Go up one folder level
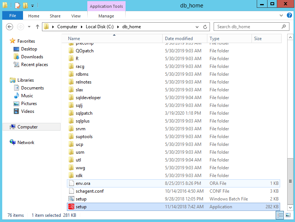Screen dimensions: 295x222 38,27
